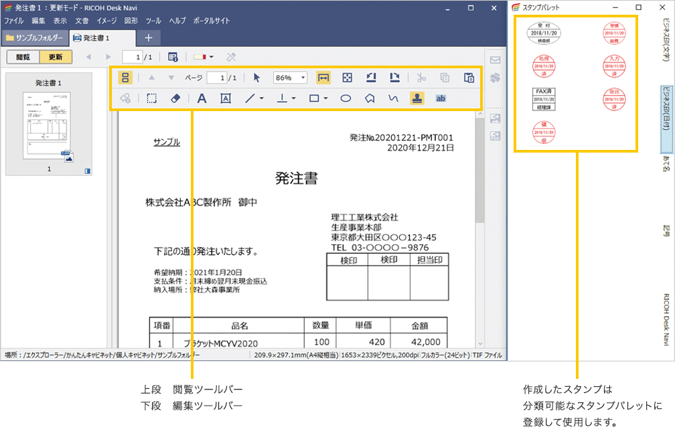Switch to 閲覧 (view) mode
The image size is (675, 427).
point(23,57)
